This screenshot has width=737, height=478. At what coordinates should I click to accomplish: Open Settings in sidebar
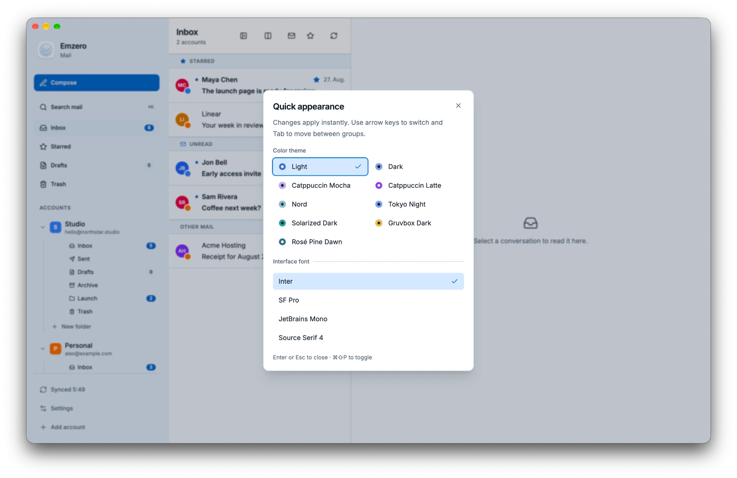tap(57, 408)
